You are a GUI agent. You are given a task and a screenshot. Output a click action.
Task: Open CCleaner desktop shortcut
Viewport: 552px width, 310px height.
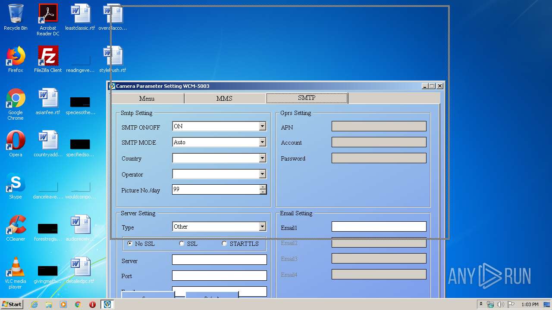16,229
